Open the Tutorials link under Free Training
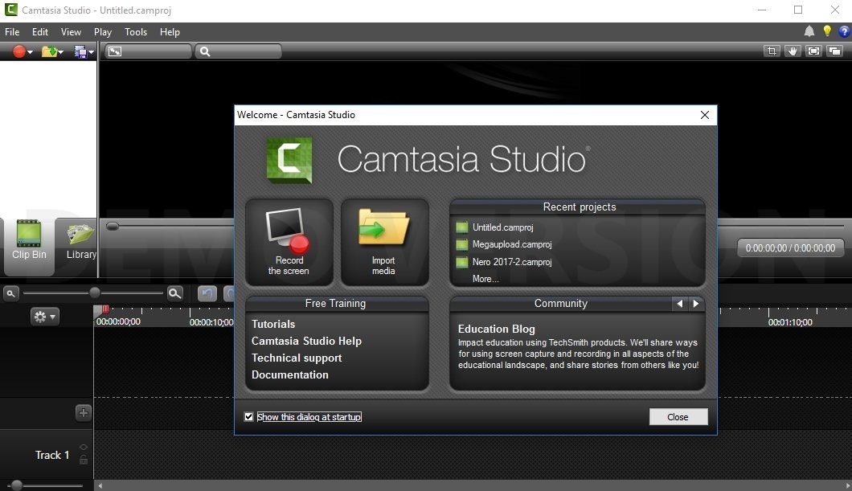The image size is (852, 491). pyautogui.click(x=273, y=324)
